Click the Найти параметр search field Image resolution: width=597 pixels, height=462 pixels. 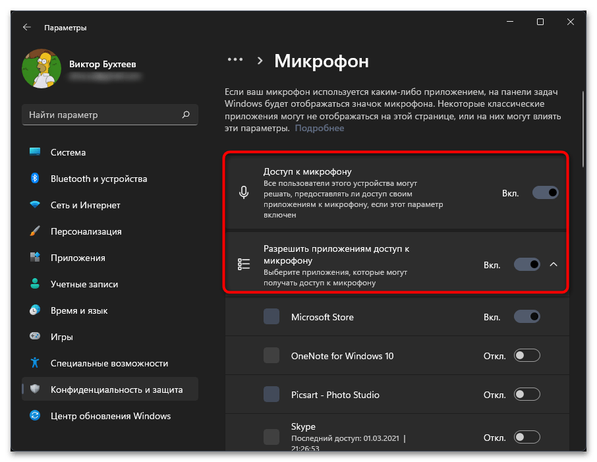click(110, 115)
